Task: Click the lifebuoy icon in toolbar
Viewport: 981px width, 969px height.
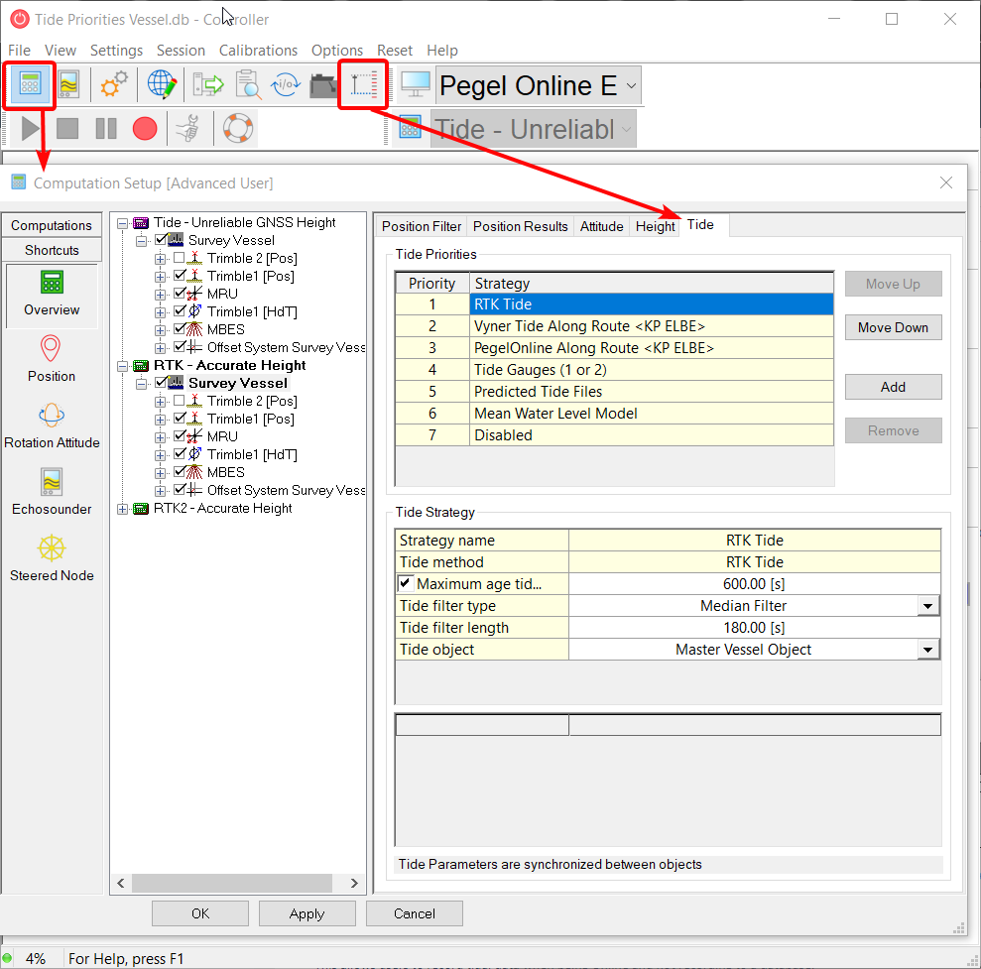Action: (237, 128)
